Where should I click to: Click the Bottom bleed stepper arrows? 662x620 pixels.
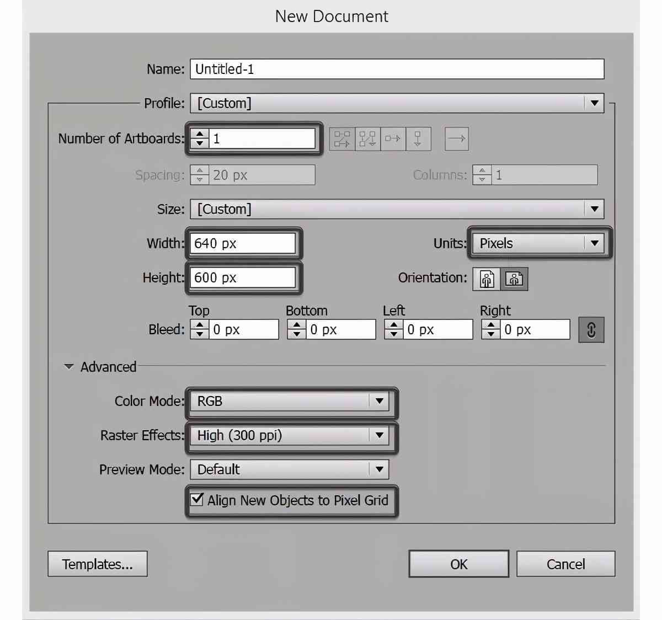296,329
